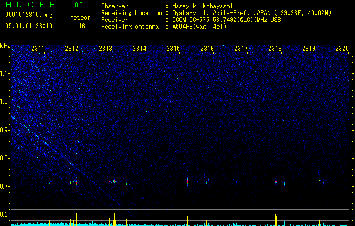Viewport: 355px width, 226px height.
Task: Click the meteor count 16
Action: tap(82, 26)
